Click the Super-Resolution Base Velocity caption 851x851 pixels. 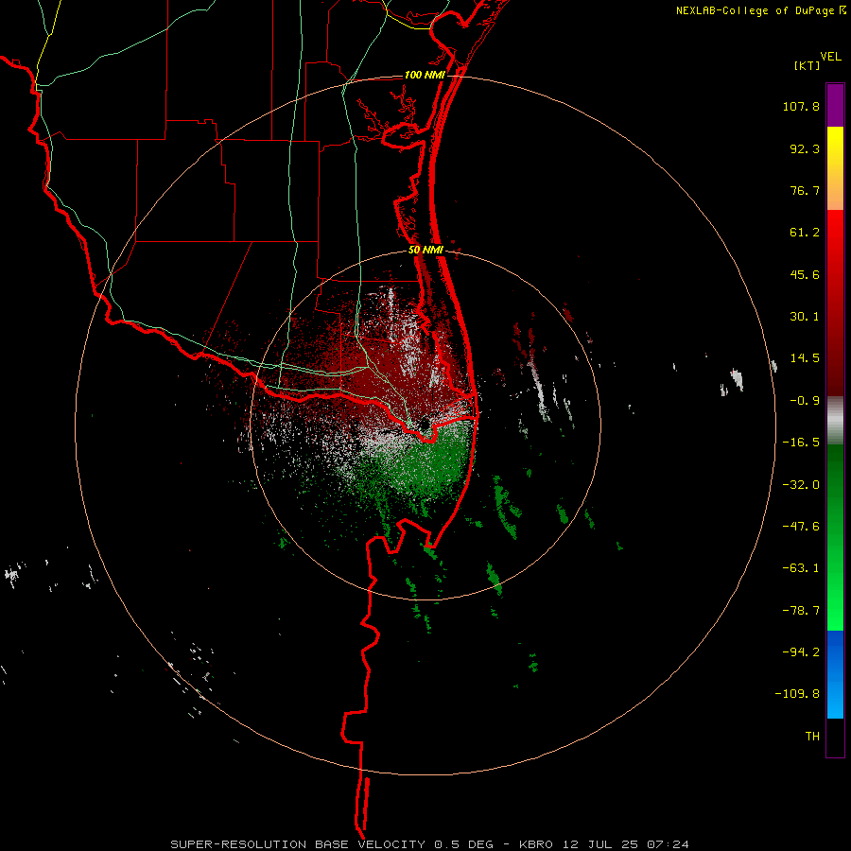pos(430,844)
